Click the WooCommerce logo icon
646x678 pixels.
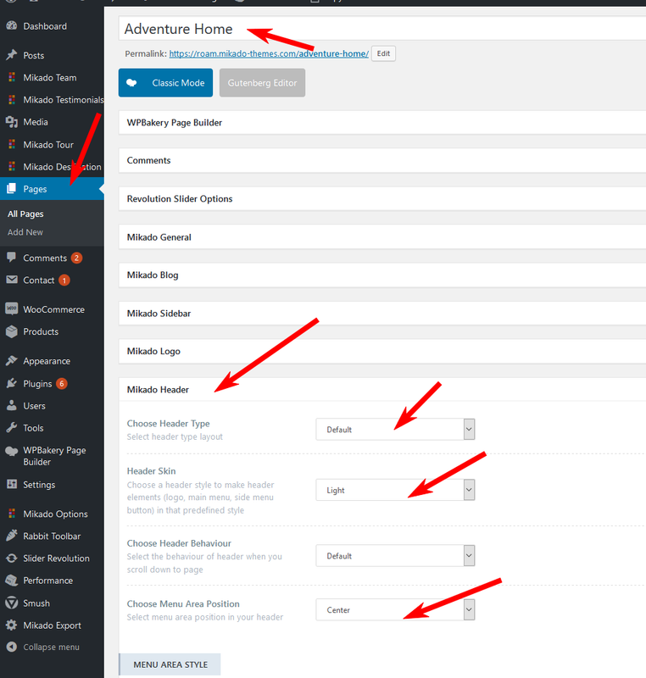click(x=12, y=308)
